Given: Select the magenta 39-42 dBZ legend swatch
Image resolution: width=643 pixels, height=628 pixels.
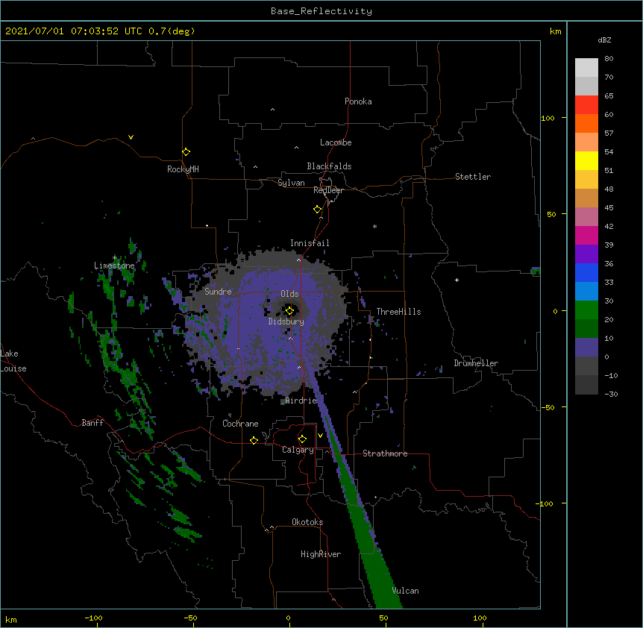Looking at the screenshot, I should click(586, 235).
